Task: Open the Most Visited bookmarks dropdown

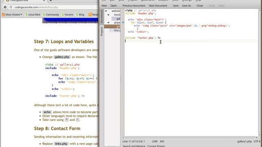Action: pos(12,15)
